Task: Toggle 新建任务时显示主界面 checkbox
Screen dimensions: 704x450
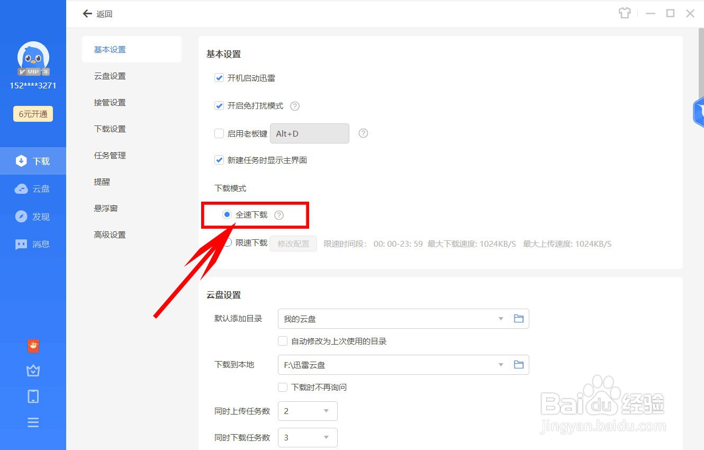Action: point(219,160)
